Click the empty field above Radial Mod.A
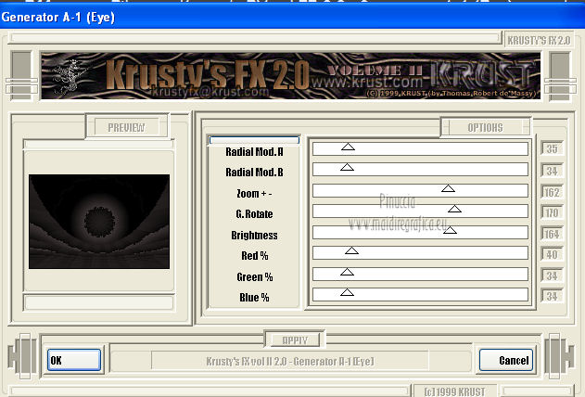 (x=254, y=140)
